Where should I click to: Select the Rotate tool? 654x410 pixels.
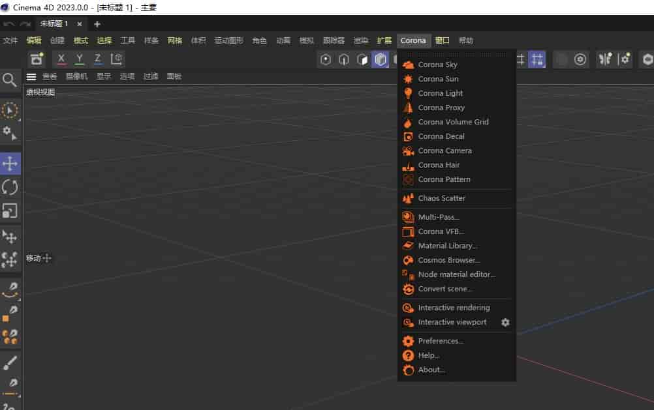(10, 187)
